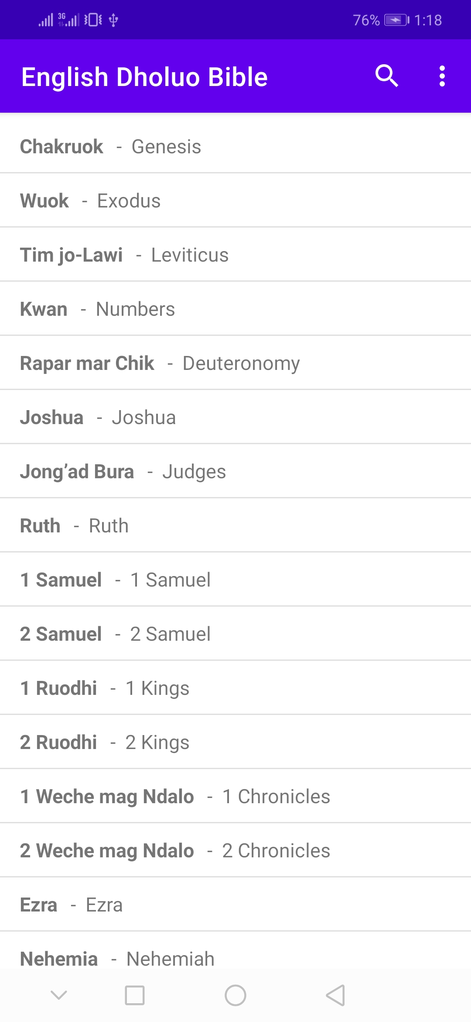Open recent apps with square button
Image resolution: width=471 pixels, height=1022 pixels.
pos(135,995)
